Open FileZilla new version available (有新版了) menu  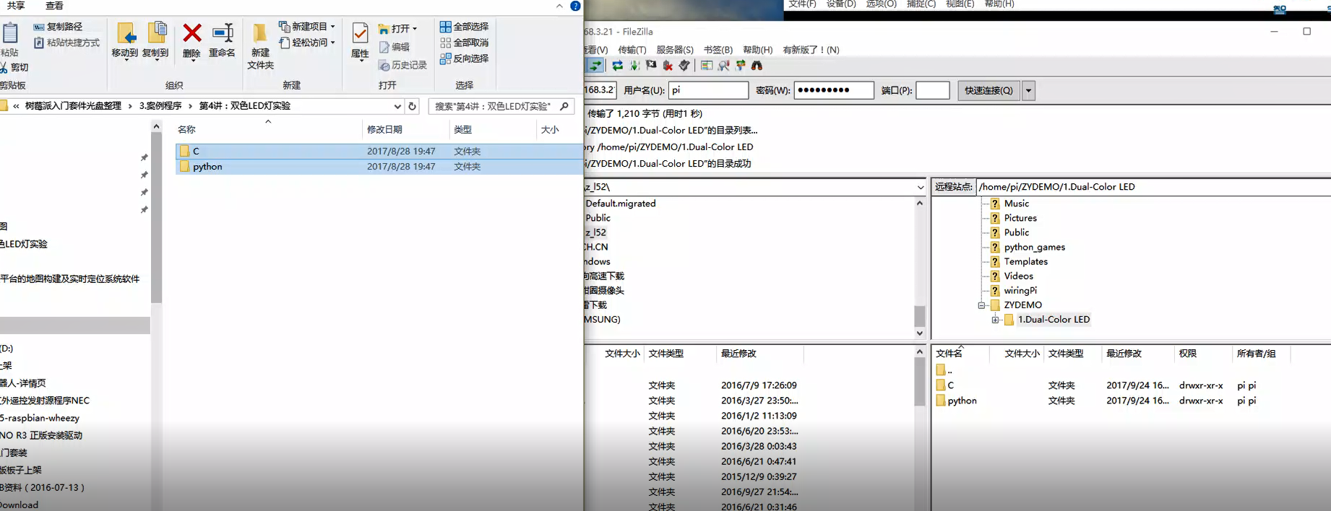(x=811, y=50)
